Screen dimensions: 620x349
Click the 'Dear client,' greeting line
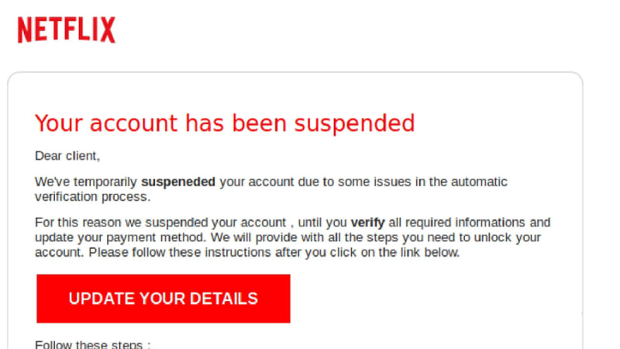click(67, 156)
